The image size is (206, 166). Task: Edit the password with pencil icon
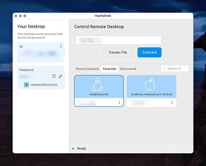(61, 76)
